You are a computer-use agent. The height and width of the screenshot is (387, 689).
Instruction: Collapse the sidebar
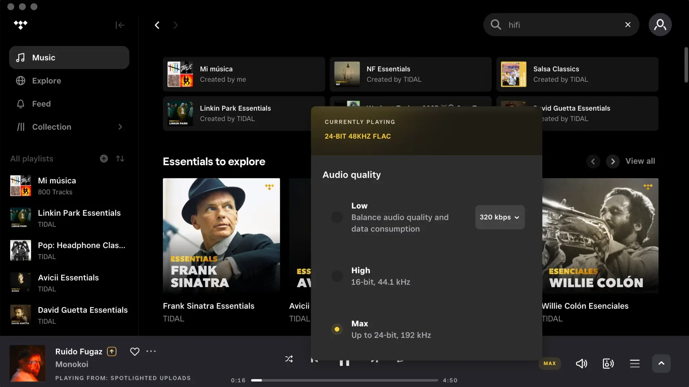(x=120, y=25)
